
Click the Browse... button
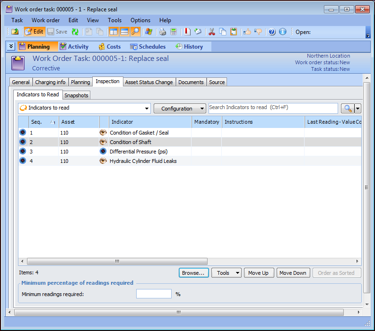[193, 273]
